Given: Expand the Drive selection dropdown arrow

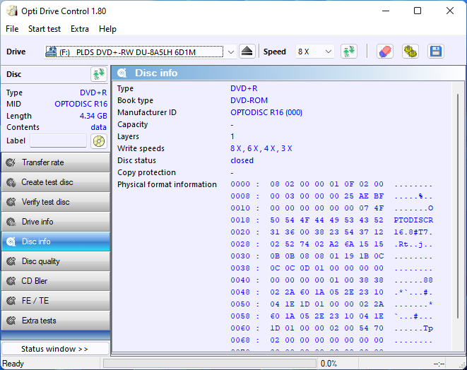Looking at the screenshot, I should tap(230, 52).
